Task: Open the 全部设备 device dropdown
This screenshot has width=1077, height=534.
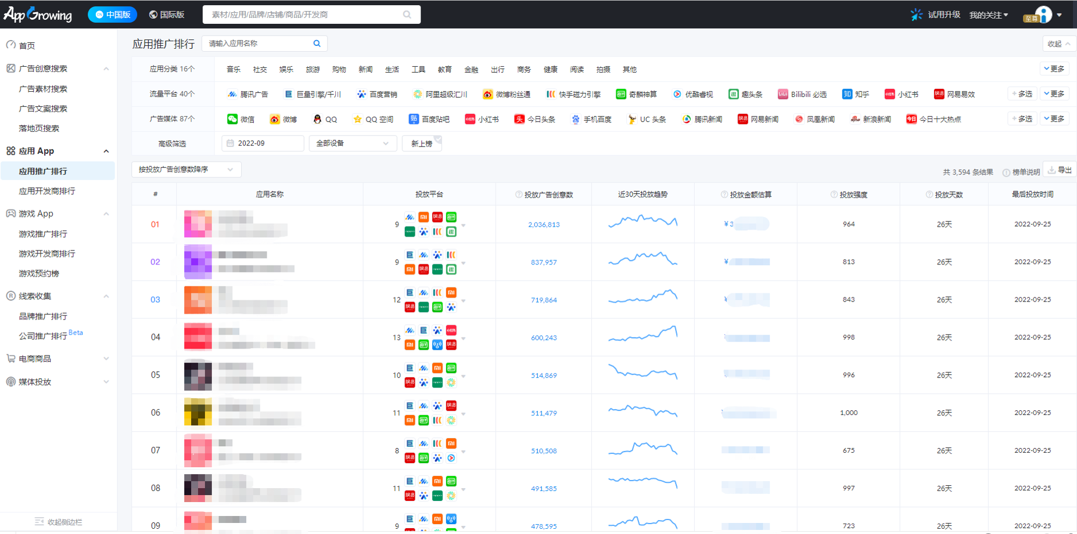Action: click(x=353, y=144)
